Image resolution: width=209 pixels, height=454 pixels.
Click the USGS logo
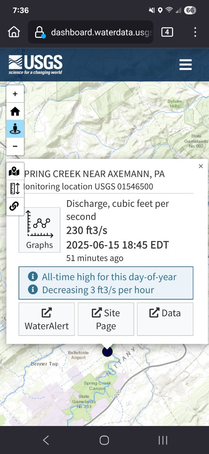(x=36, y=65)
